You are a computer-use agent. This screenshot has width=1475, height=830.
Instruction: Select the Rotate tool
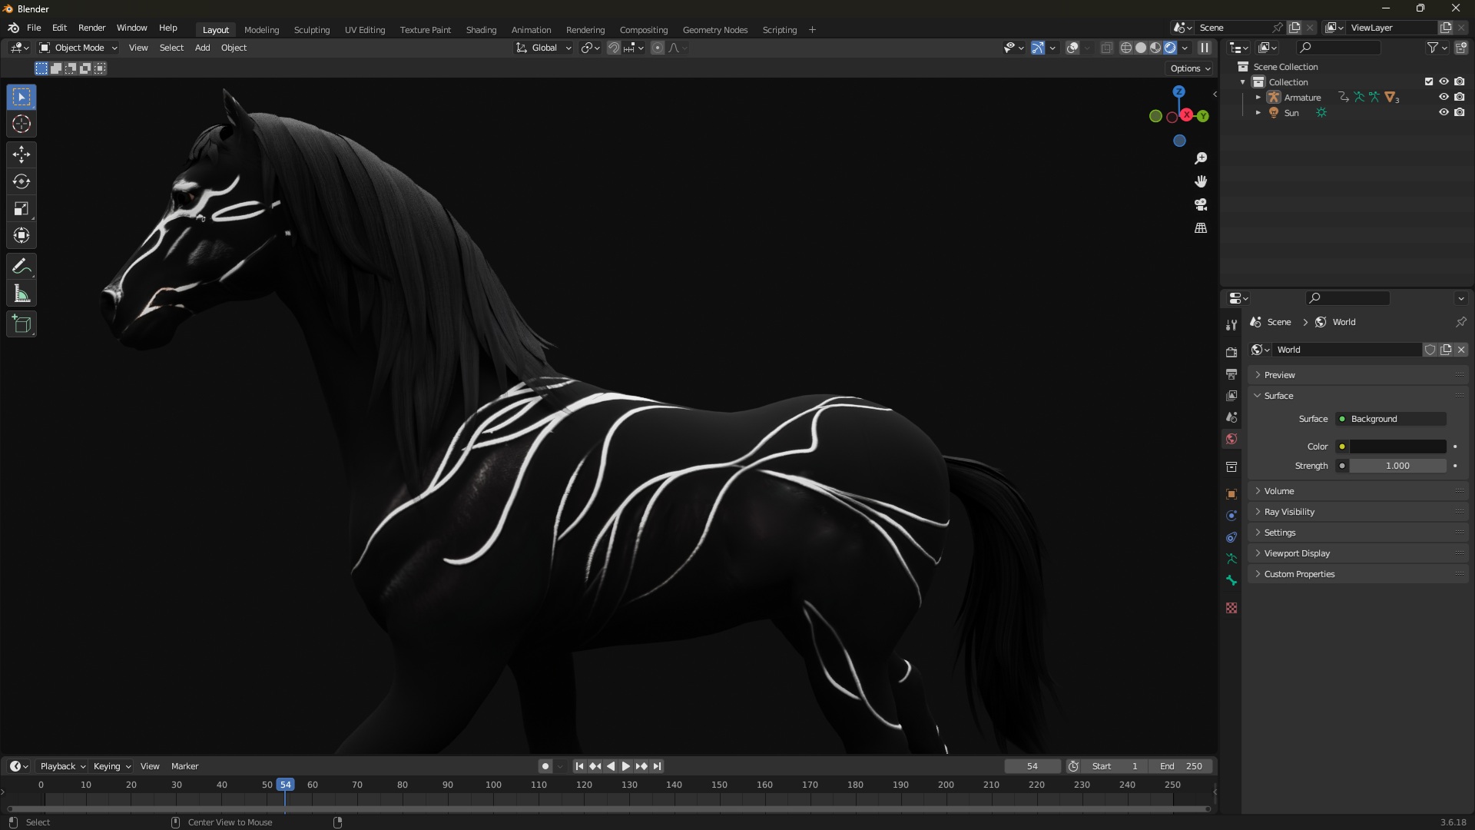coord(22,181)
